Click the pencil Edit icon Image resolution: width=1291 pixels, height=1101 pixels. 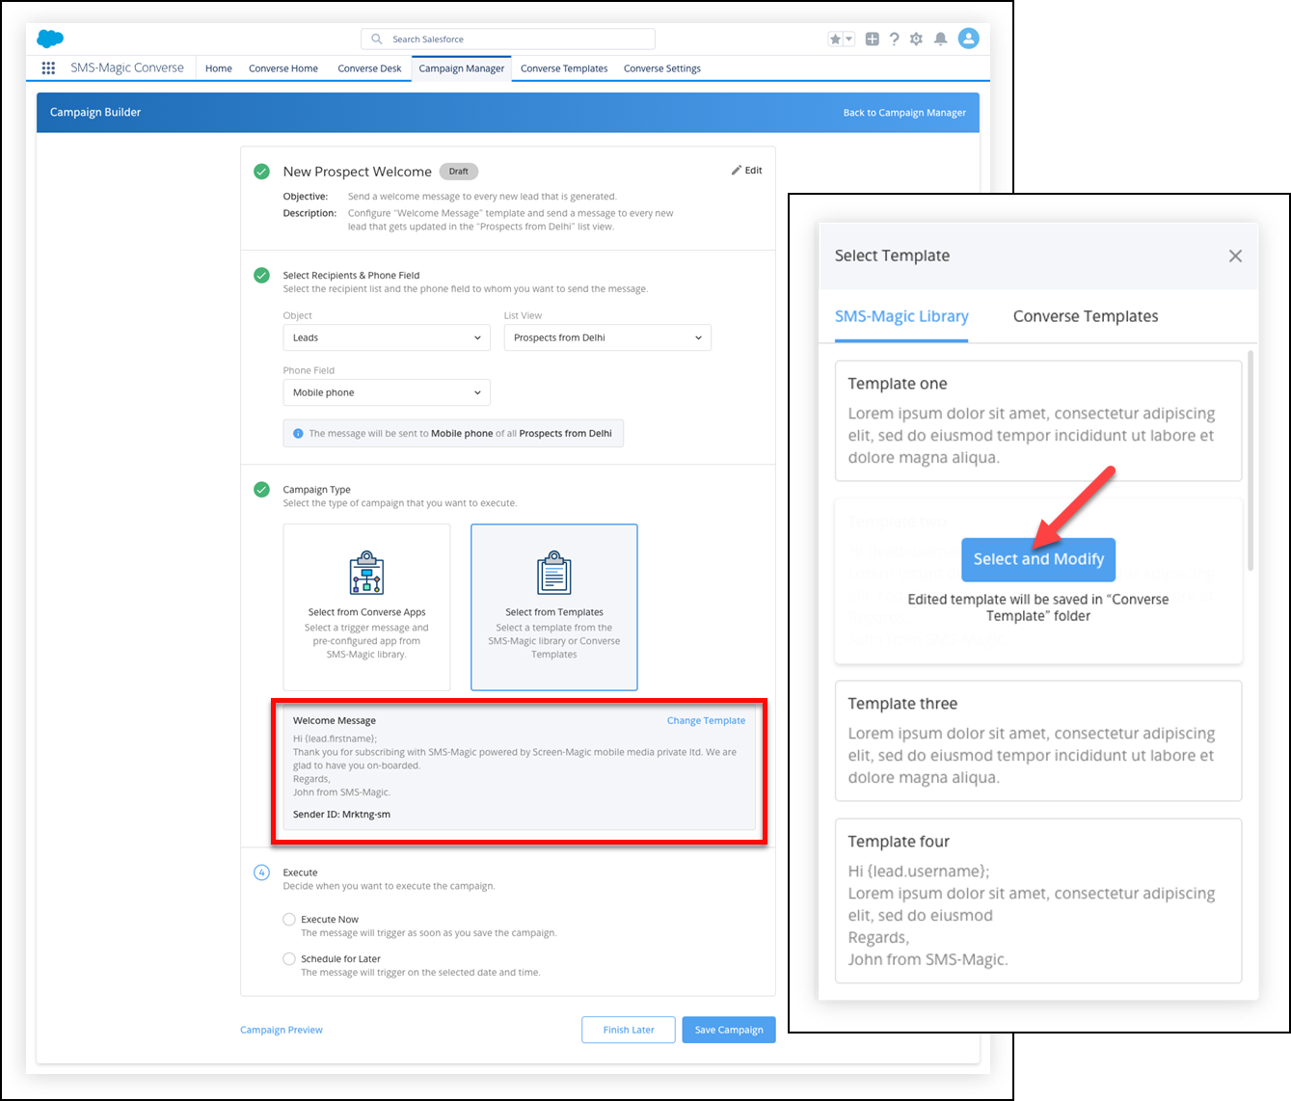(x=737, y=170)
